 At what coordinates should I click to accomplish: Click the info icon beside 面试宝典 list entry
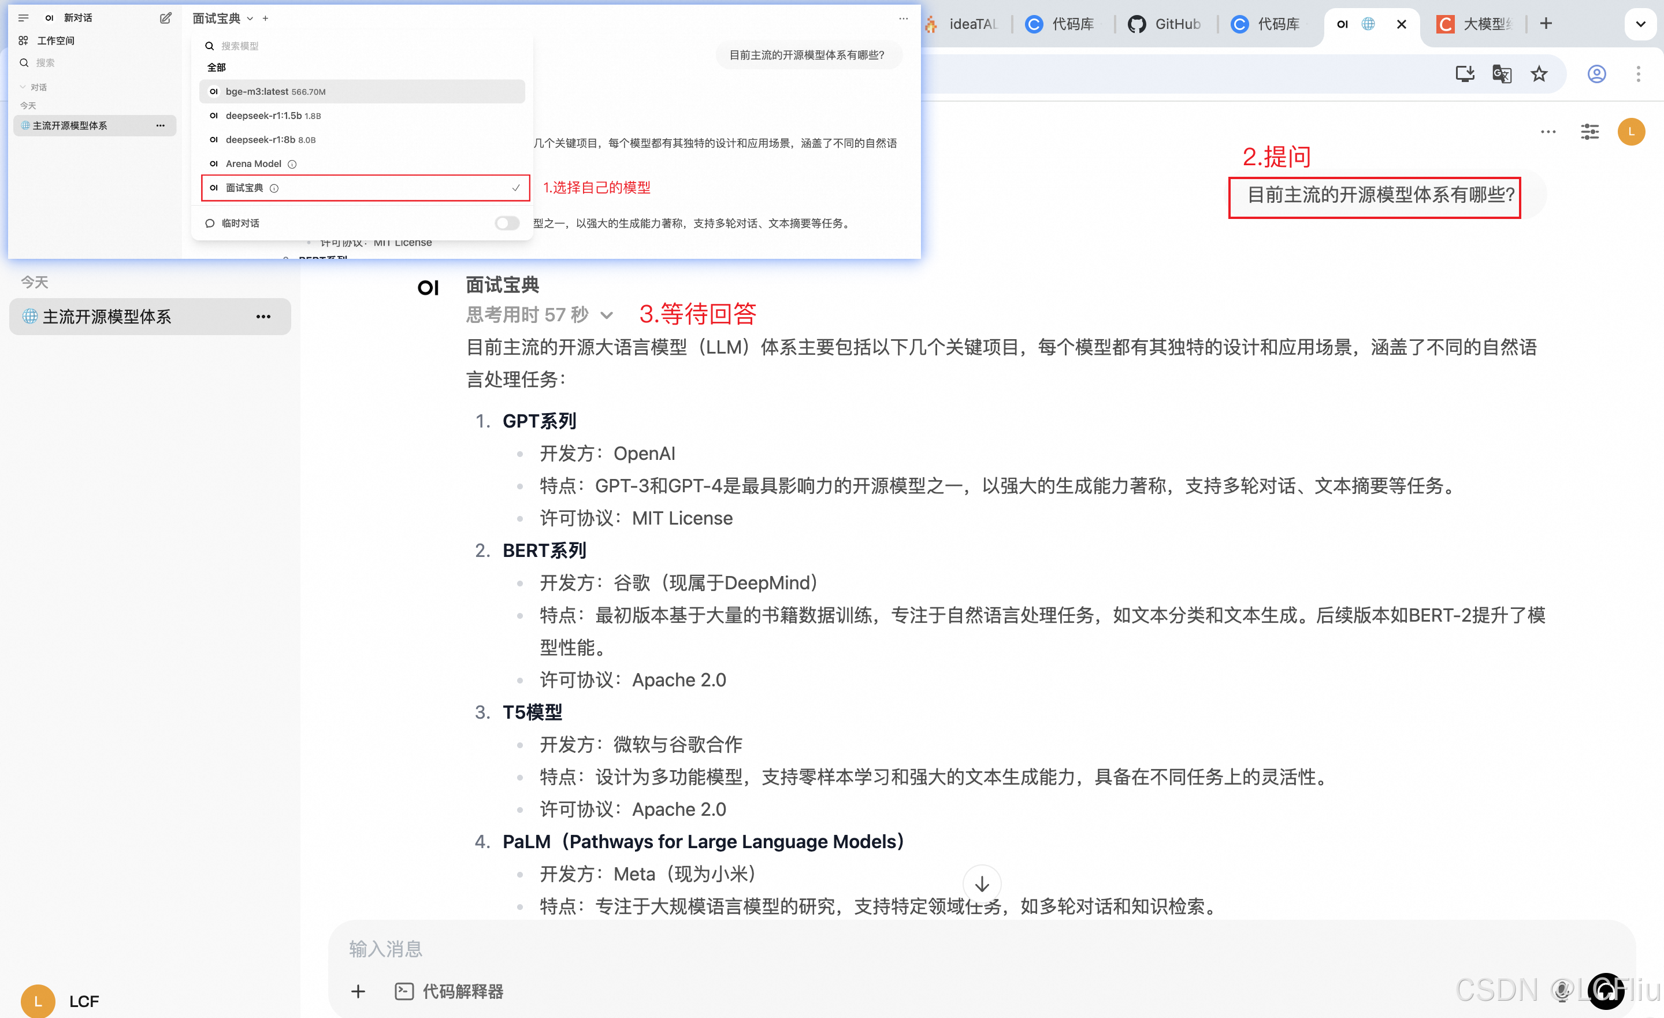tap(274, 188)
